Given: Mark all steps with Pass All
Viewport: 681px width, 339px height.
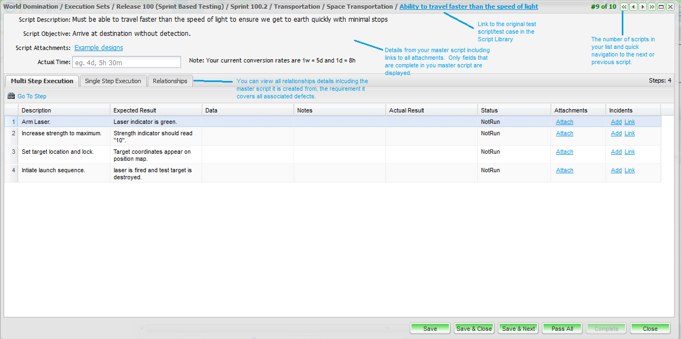Looking at the screenshot, I should (562, 329).
